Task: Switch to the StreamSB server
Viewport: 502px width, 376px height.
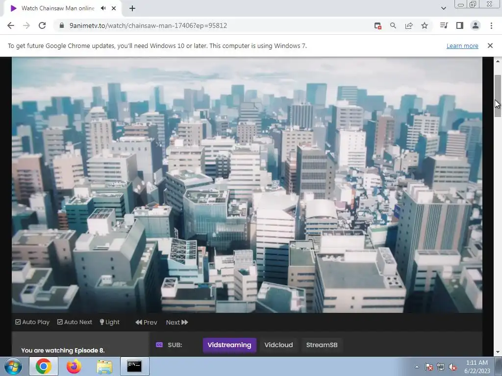Action: click(x=322, y=345)
